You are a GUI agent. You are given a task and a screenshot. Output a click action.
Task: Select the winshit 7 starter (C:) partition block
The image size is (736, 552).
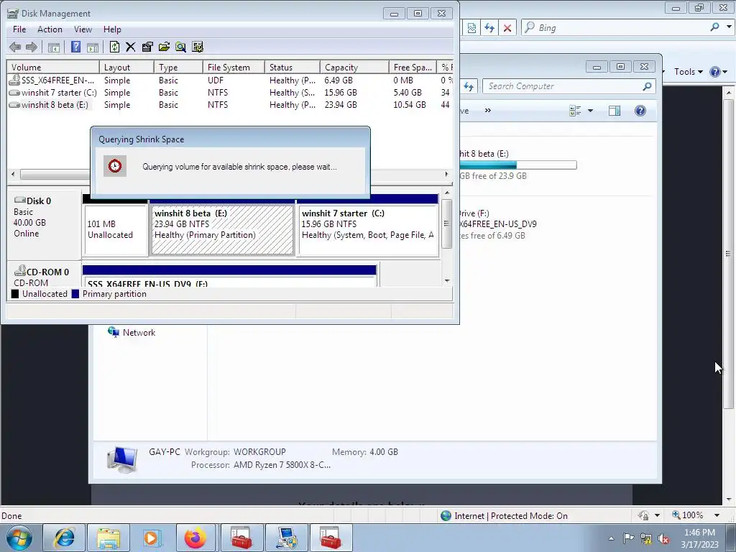pos(368,229)
